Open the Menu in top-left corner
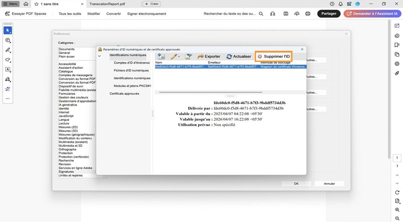The width and height of the screenshot is (403, 222). [10, 4]
